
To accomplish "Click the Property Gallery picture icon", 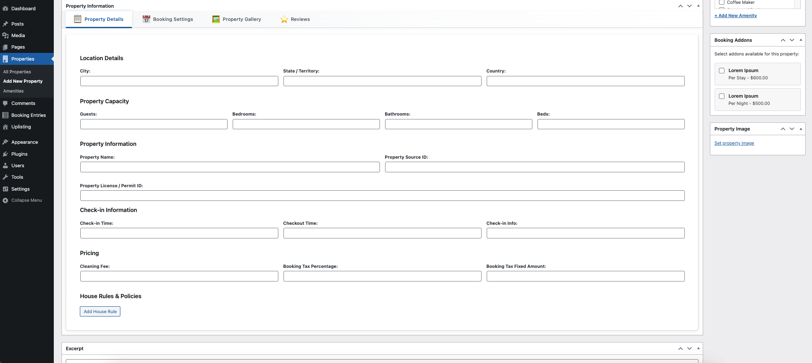I will point(216,19).
